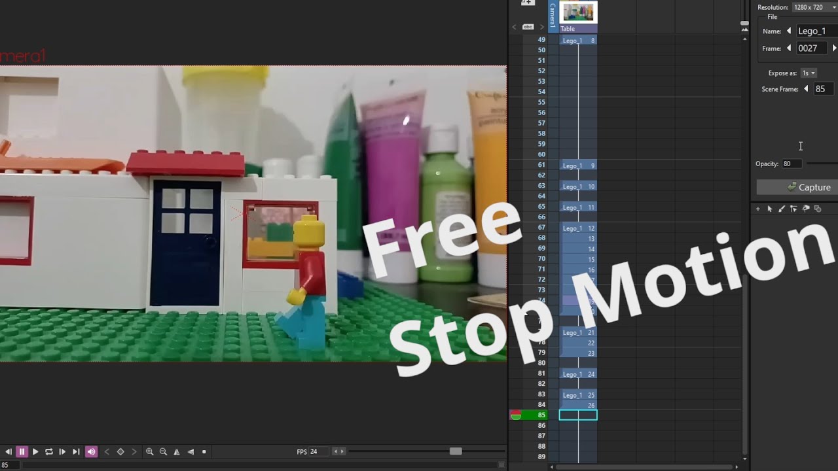Click the FPS slider handle
The width and height of the screenshot is (838, 471).
456,451
